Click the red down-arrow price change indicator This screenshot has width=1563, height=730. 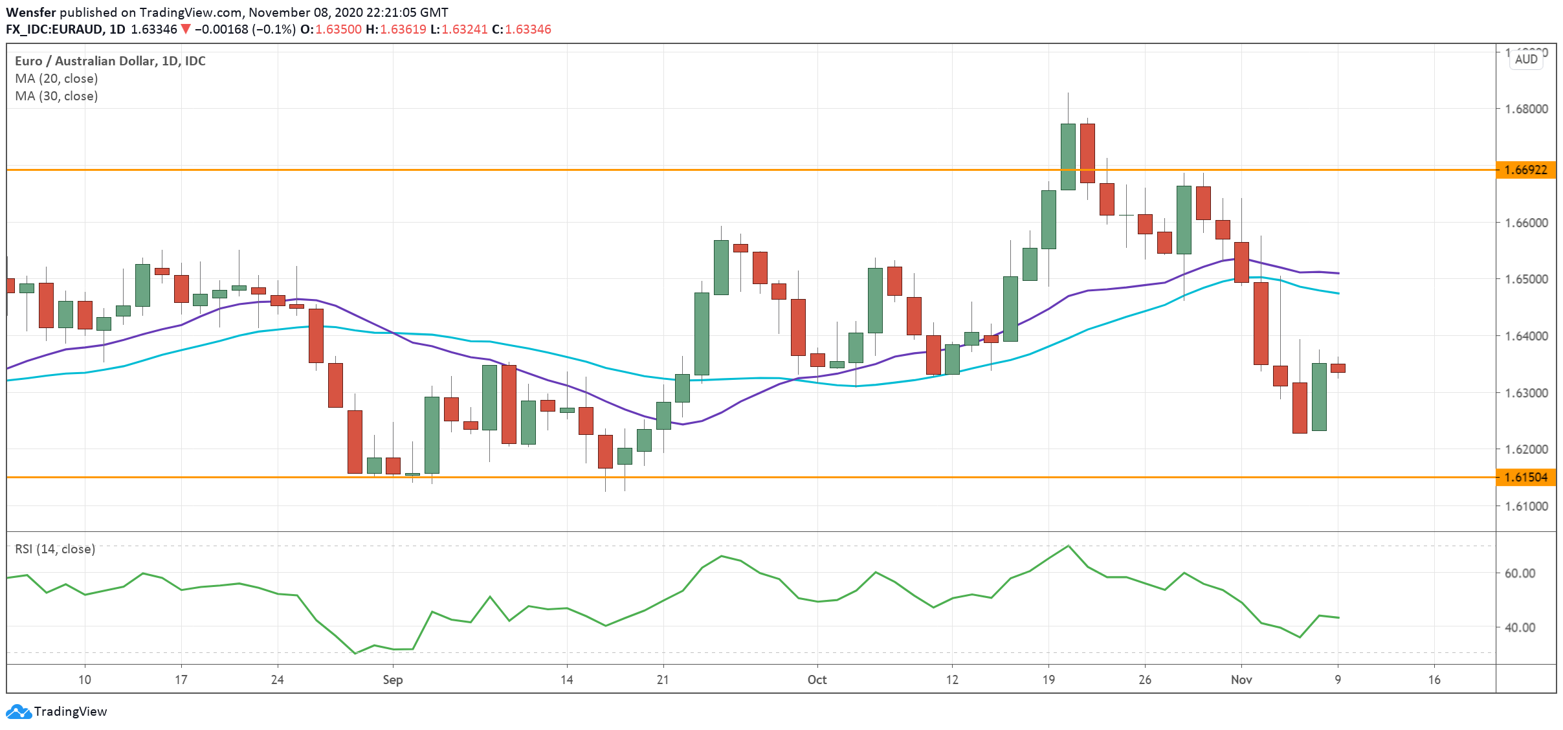pos(186,29)
